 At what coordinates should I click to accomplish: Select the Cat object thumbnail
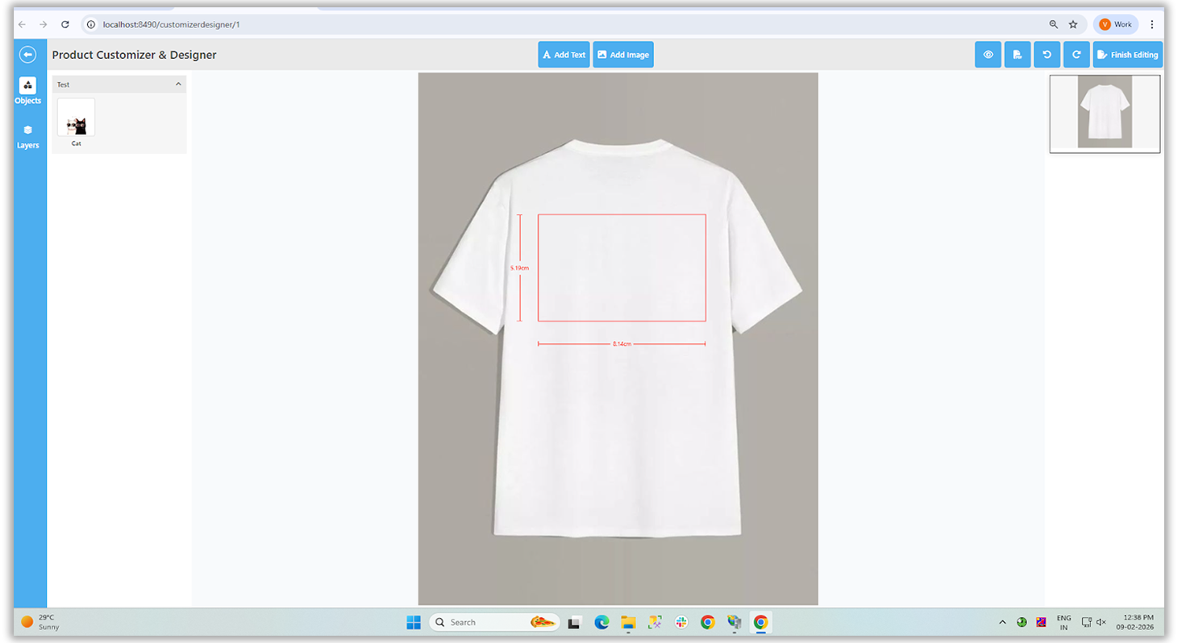[76, 118]
